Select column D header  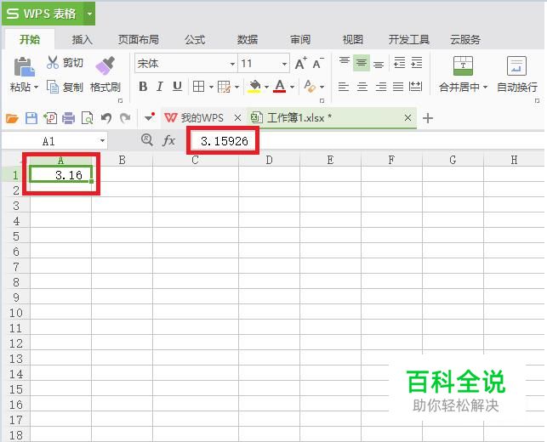coord(269,160)
